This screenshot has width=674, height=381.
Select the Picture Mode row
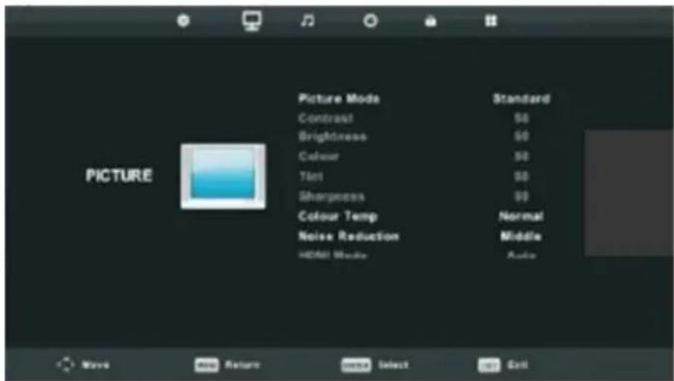point(424,99)
